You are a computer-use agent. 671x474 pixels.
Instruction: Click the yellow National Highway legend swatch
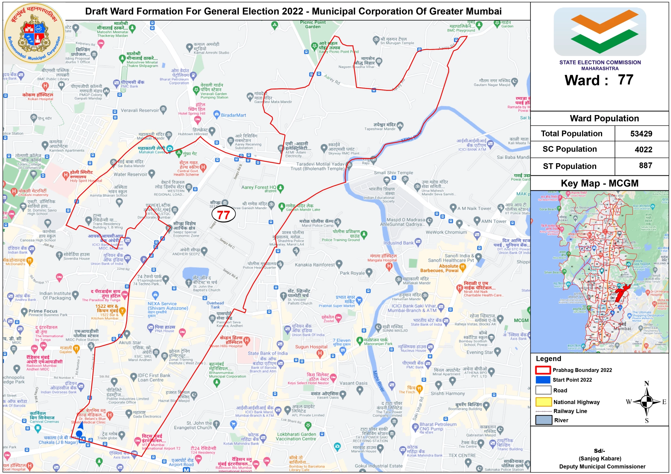click(x=543, y=402)
